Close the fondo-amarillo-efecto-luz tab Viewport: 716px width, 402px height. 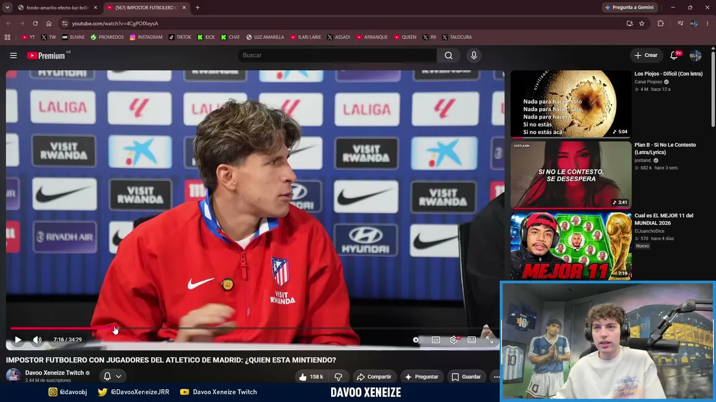(95, 8)
